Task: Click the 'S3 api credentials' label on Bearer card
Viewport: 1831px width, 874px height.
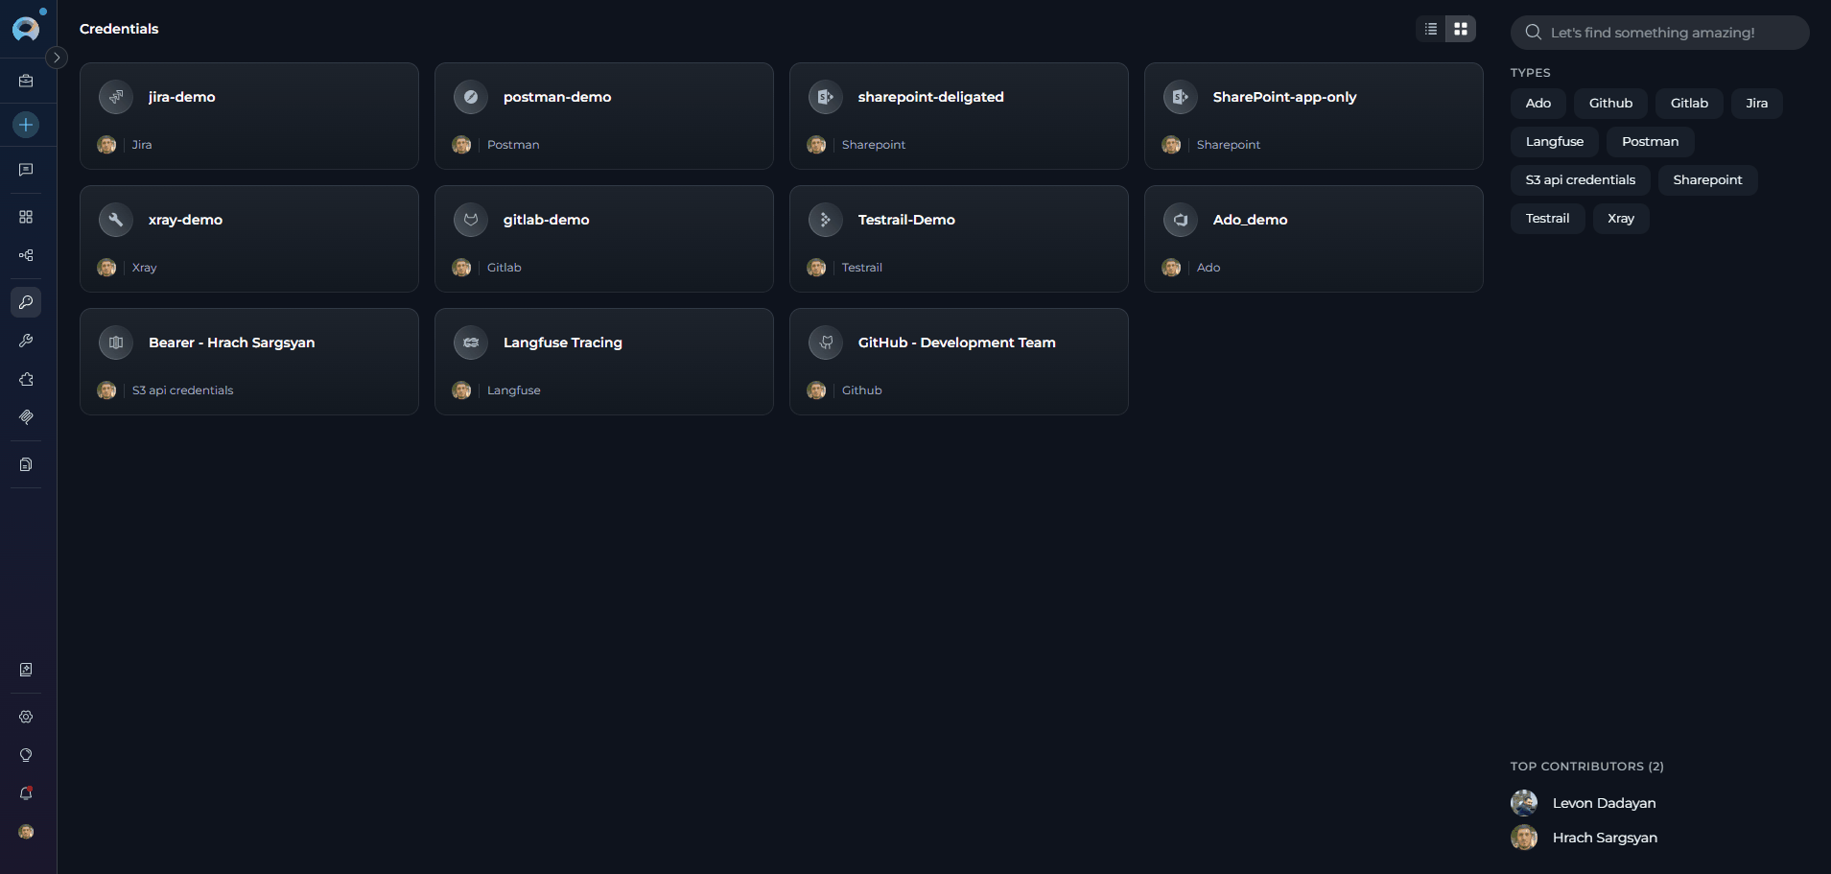Action: pyautogui.click(x=182, y=390)
